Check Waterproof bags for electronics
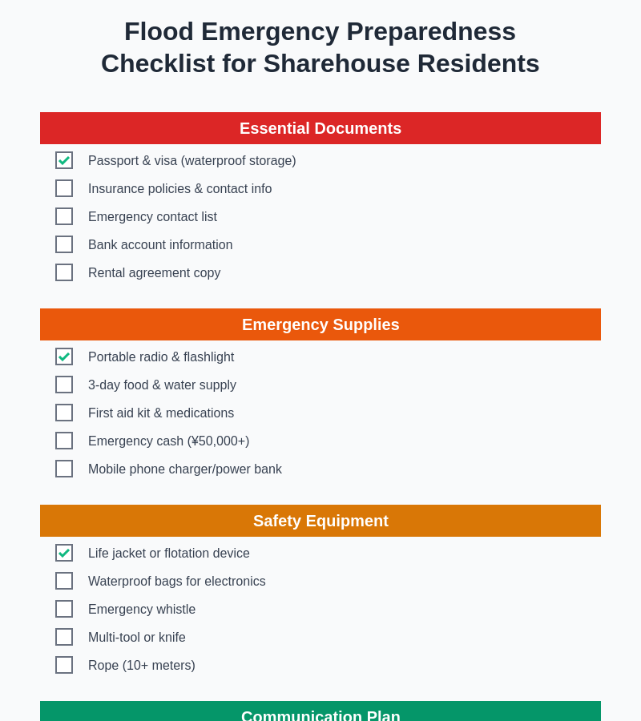Viewport: 641px width, 721px height. (x=64, y=581)
